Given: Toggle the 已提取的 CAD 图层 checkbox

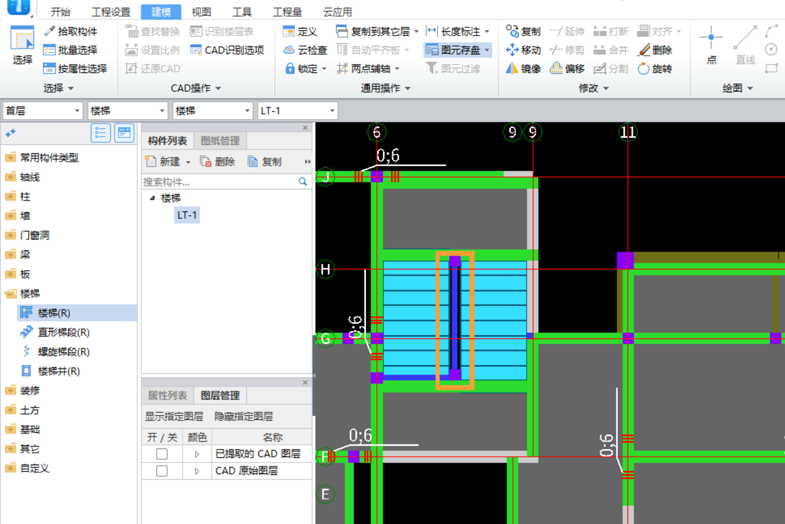Looking at the screenshot, I should coord(162,454).
